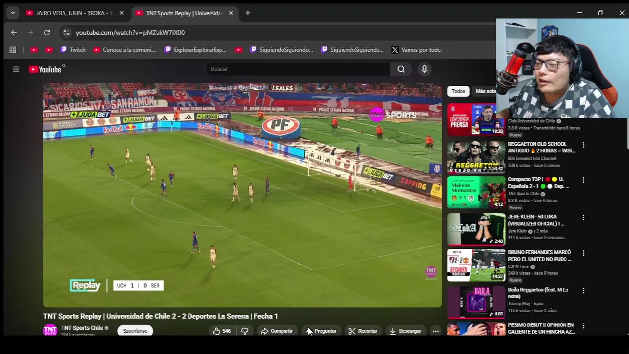Start voice search with the microphone icon
Image resolution: width=629 pixels, height=354 pixels.
pos(424,69)
